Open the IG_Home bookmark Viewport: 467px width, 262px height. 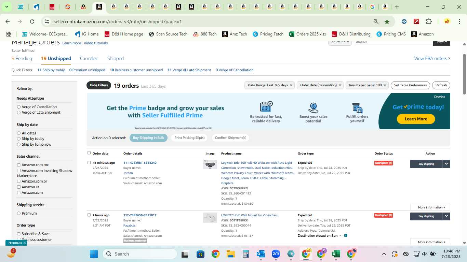pyautogui.click(x=87, y=34)
